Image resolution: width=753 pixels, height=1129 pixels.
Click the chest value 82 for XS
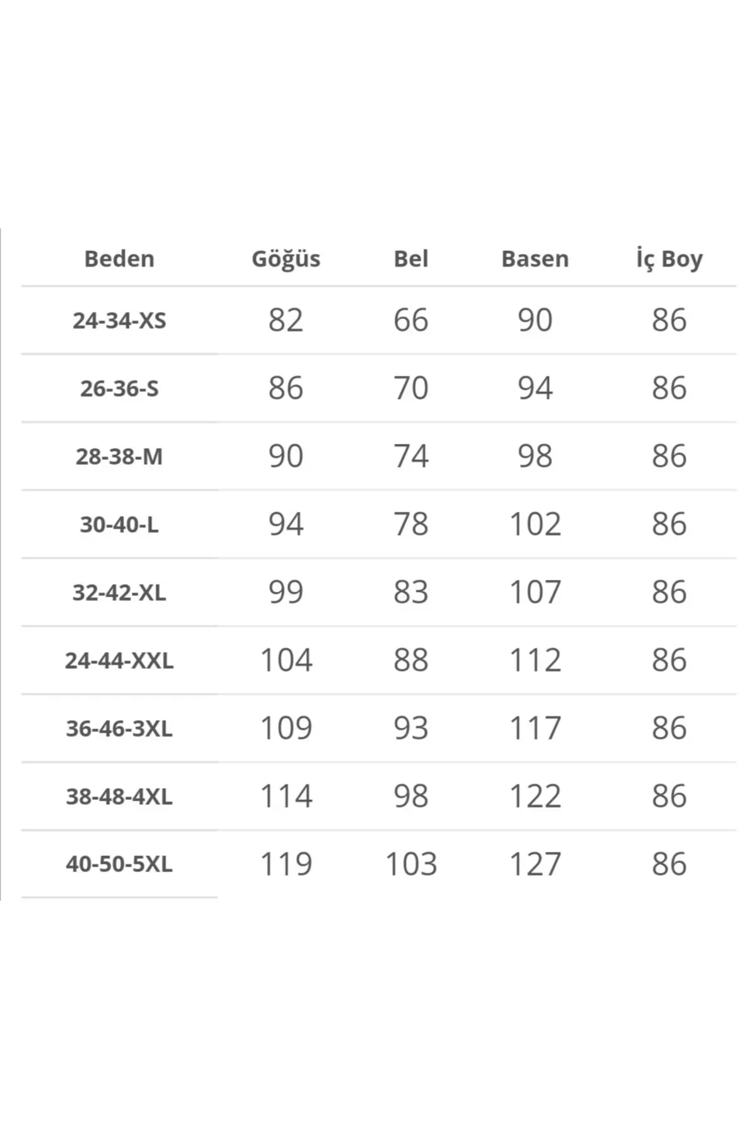coord(286,320)
